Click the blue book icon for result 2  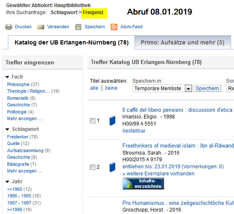[112, 167]
